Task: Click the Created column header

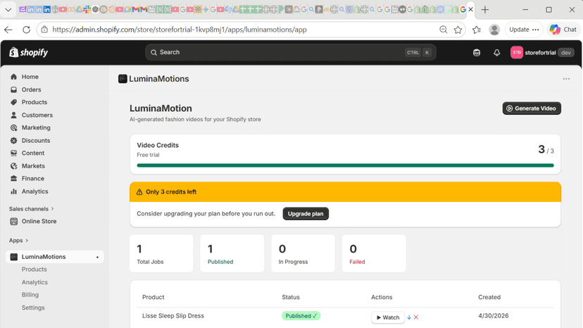Action: (489, 297)
